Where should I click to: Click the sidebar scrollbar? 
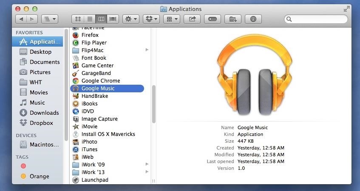[x=66, y=85]
